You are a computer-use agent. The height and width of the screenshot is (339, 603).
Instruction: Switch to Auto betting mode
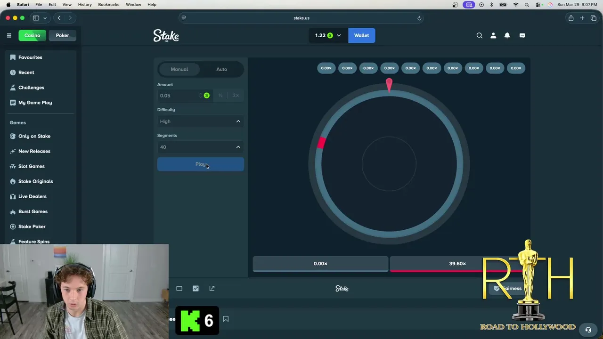point(221,69)
